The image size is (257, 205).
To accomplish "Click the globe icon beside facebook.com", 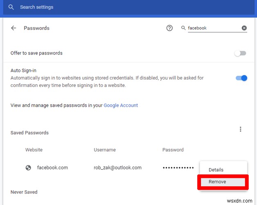I will coord(28,168).
